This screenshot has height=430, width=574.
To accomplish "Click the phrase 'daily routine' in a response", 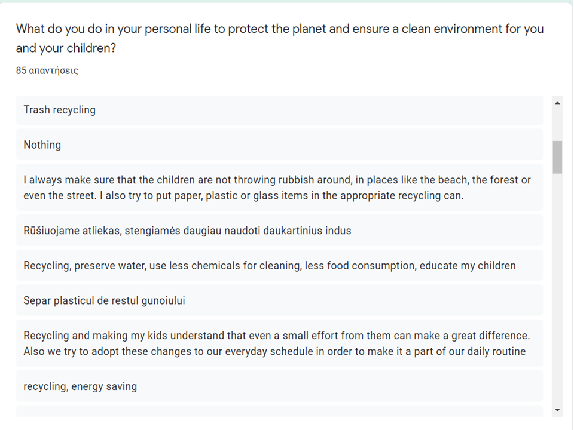I will [508, 351].
